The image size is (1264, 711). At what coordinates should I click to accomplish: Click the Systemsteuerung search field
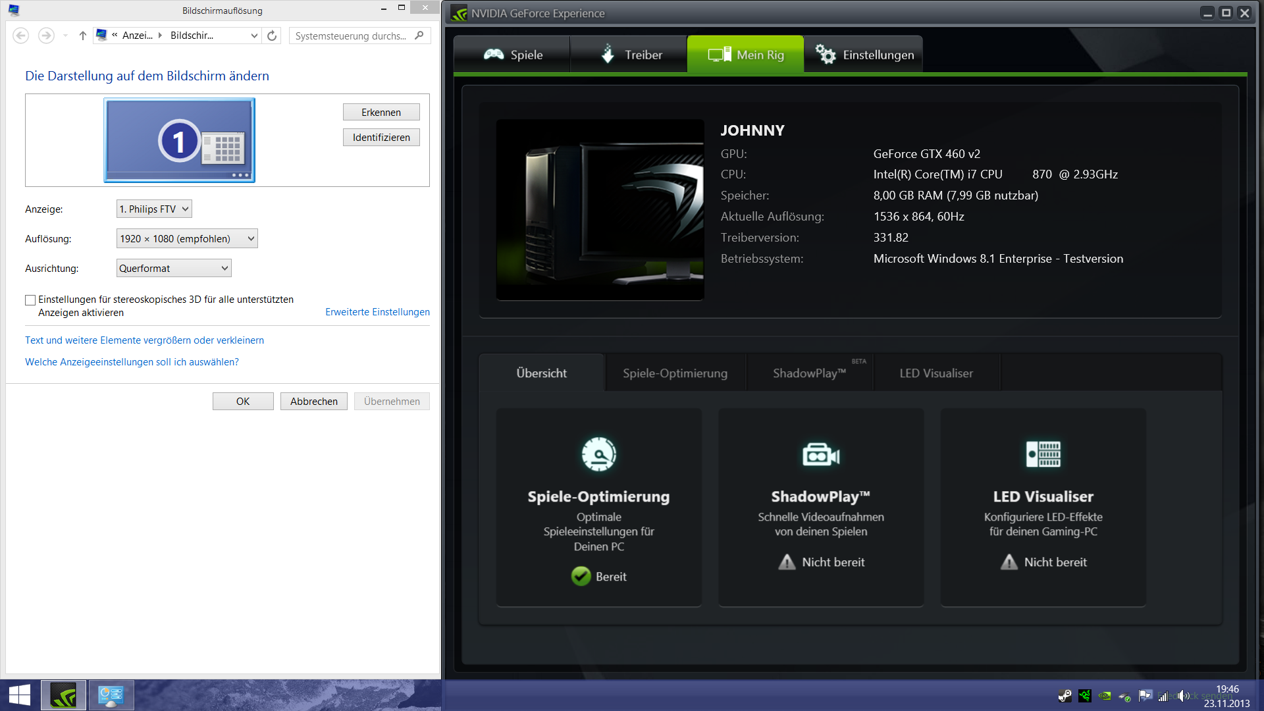tap(352, 36)
